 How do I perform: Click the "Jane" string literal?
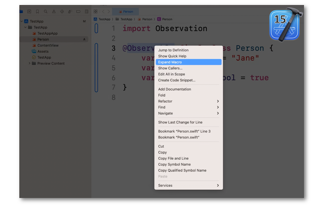pos(245,58)
